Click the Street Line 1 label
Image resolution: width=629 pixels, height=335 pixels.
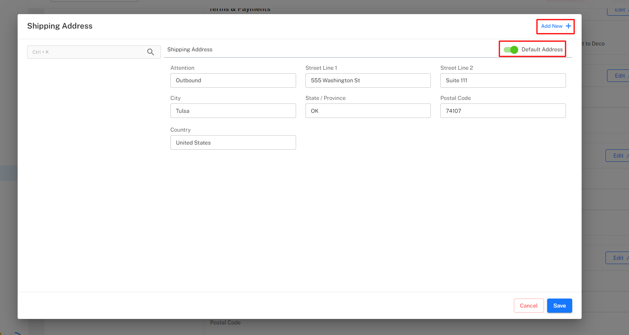click(x=321, y=68)
